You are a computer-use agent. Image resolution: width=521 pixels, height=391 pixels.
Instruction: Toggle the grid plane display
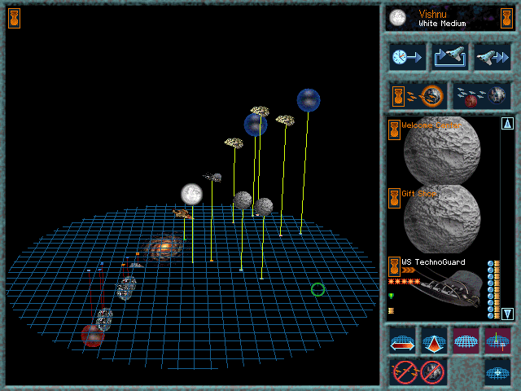click(x=466, y=341)
